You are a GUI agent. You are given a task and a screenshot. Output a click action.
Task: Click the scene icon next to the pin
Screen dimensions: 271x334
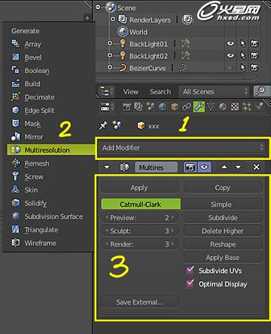click(x=117, y=125)
